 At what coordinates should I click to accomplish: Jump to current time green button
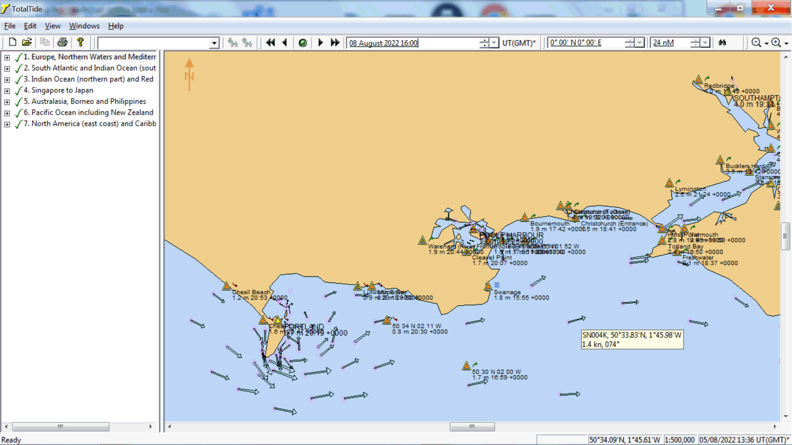pyautogui.click(x=302, y=43)
